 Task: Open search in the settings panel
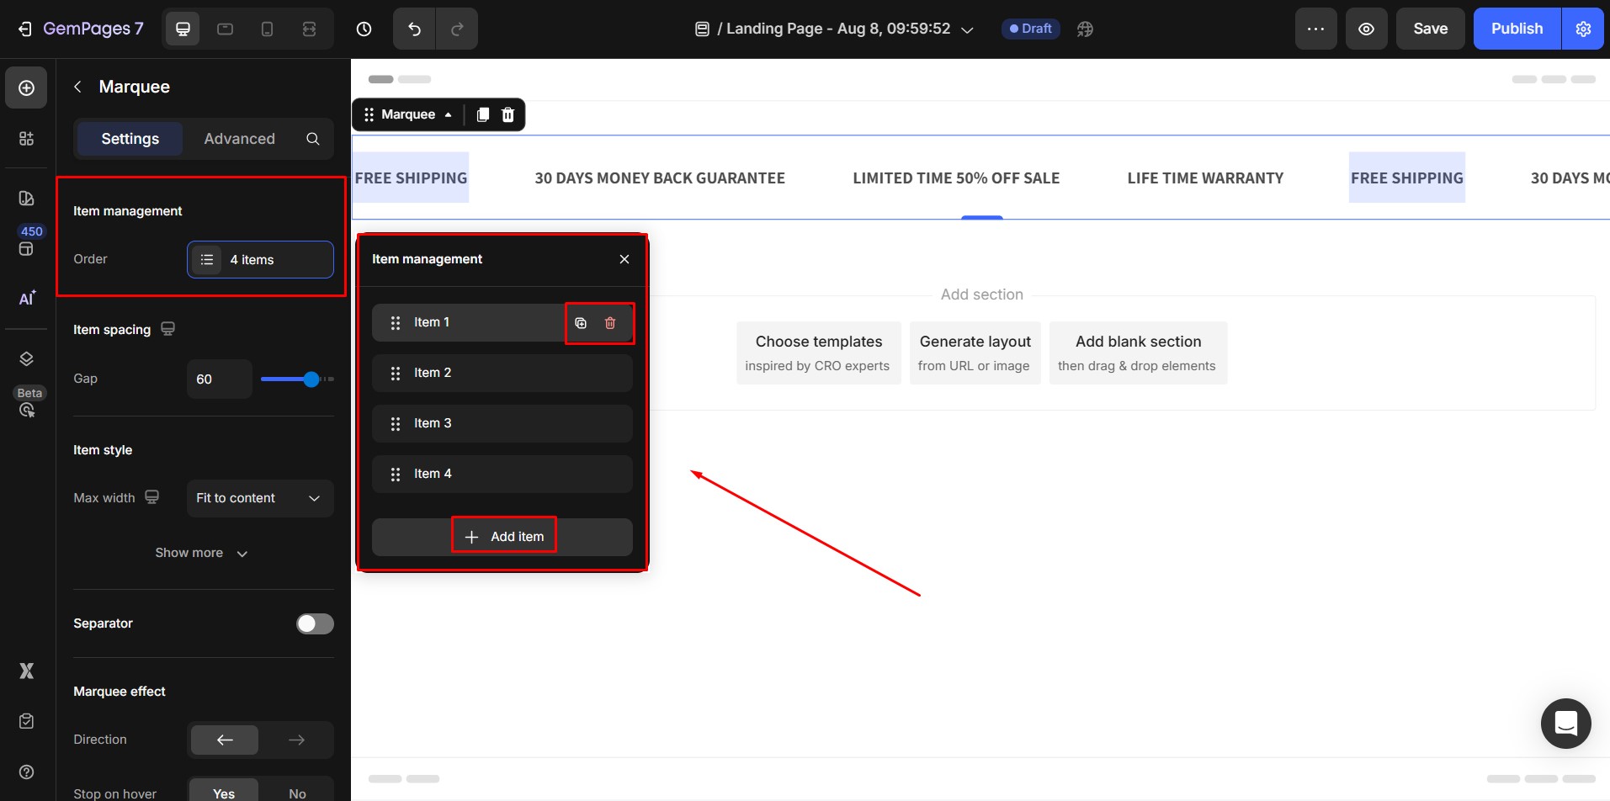click(x=313, y=139)
